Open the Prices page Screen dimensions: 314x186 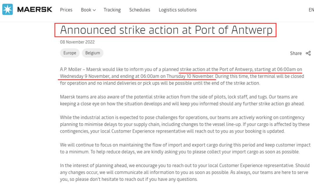(66, 10)
